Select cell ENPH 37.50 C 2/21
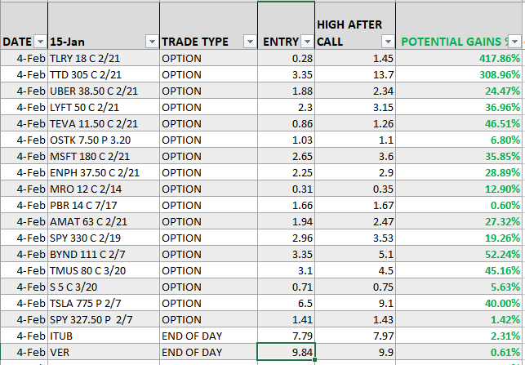The width and height of the screenshot is (525, 365). pos(104,172)
